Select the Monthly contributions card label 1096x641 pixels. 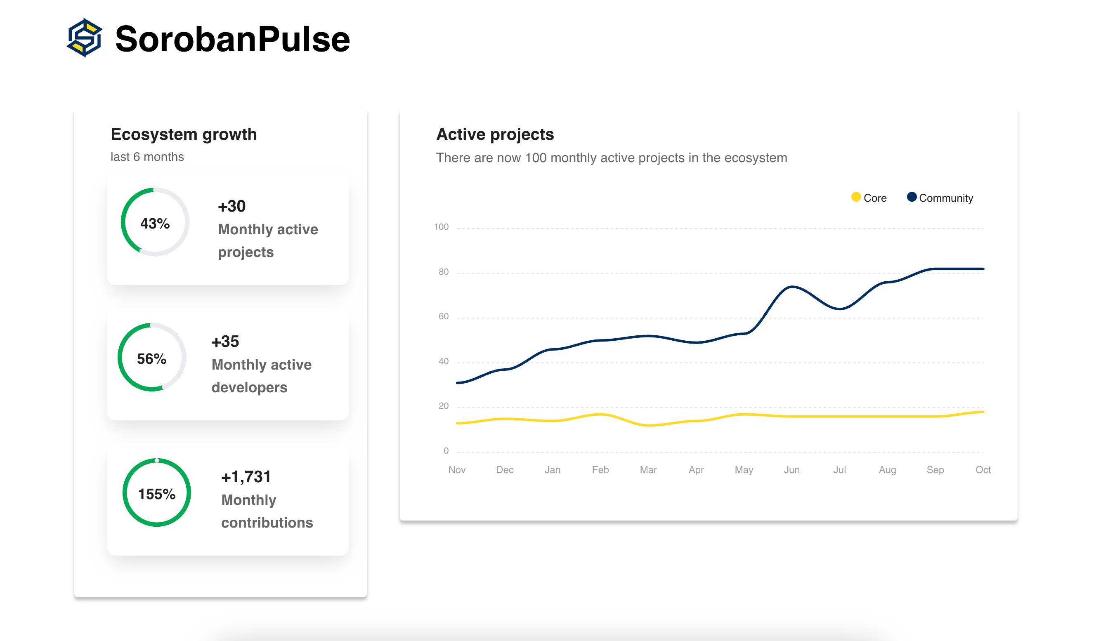[267, 511]
